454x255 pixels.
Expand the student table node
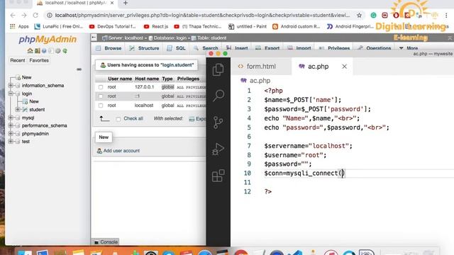(17, 110)
